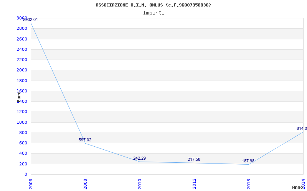Click the 2000 y-axis tick label
307x191 pixels.
(x=22, y=70)
